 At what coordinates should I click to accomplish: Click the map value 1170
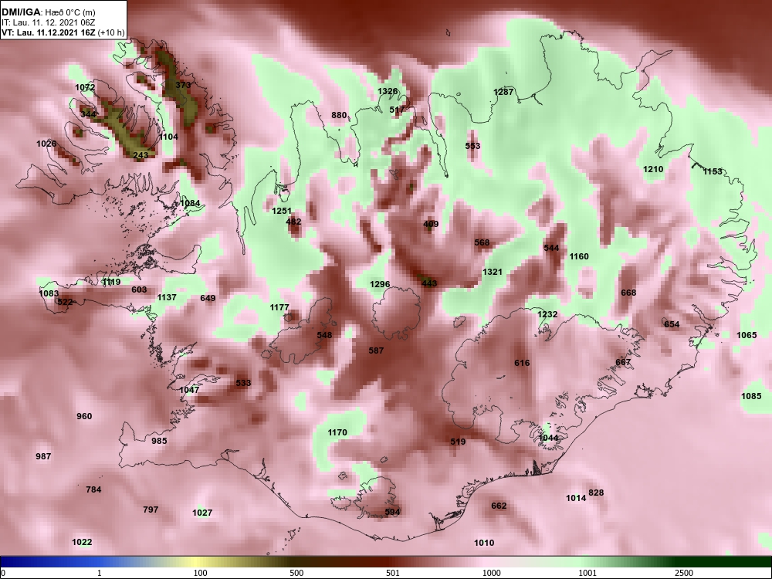(x=337, y=432)
